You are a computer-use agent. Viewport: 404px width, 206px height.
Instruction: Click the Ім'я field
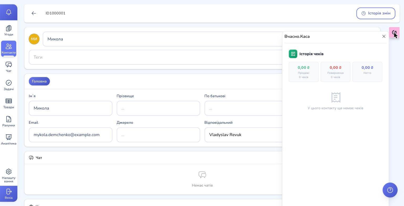pyautogui.click(x=70, y=108)
